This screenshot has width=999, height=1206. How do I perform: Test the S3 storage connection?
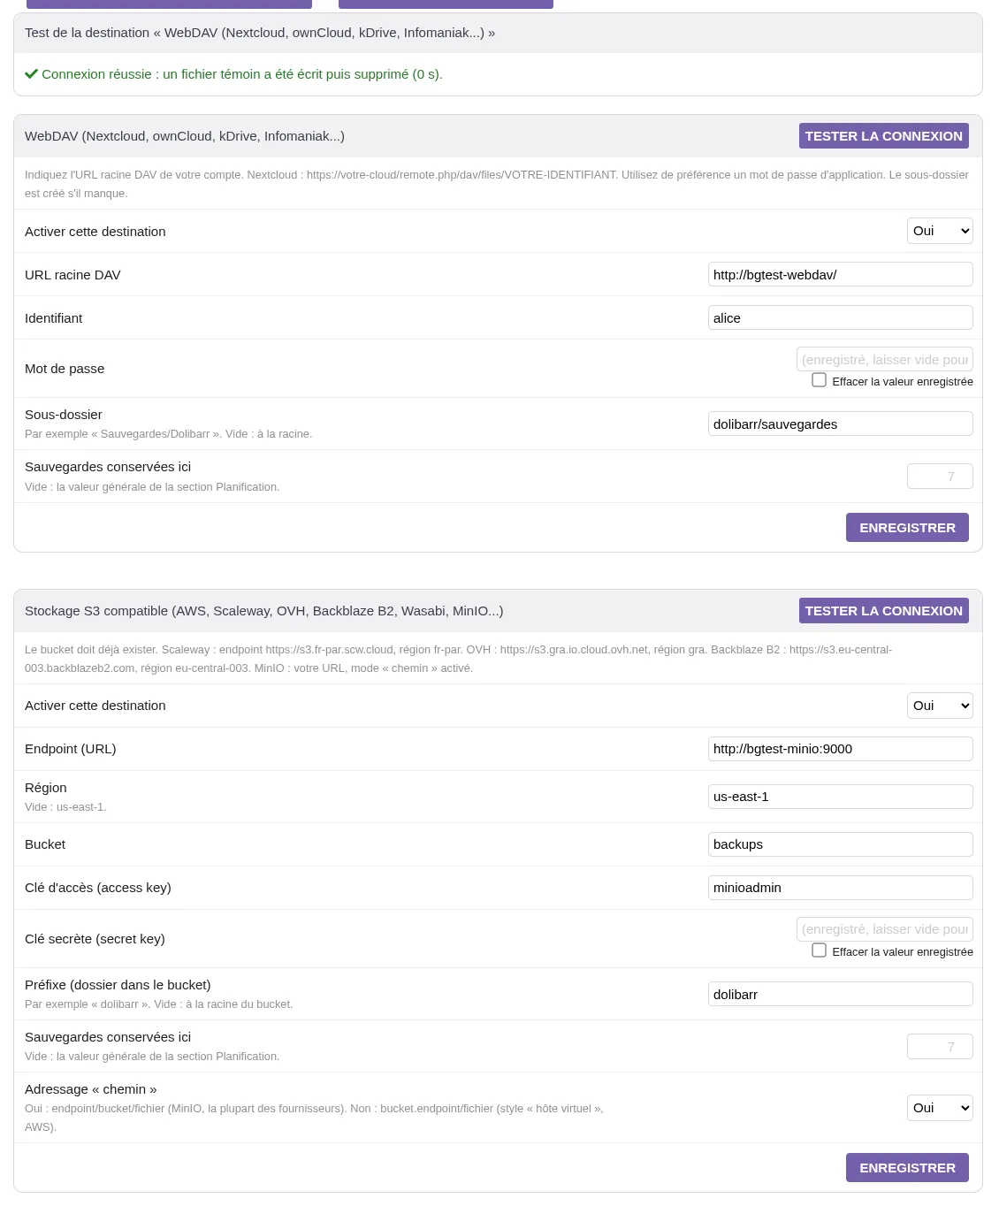[x=883, y=611]
